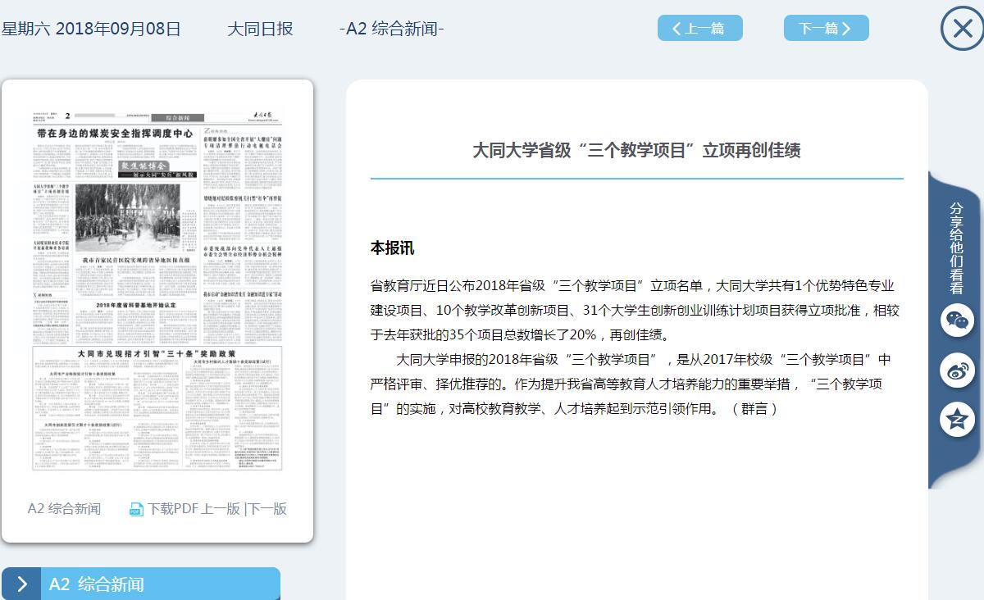
Task: Click headline 带在身边的煤炭安全指挥调度中心 in page thumbnail
Action: (x=115, y=133)
